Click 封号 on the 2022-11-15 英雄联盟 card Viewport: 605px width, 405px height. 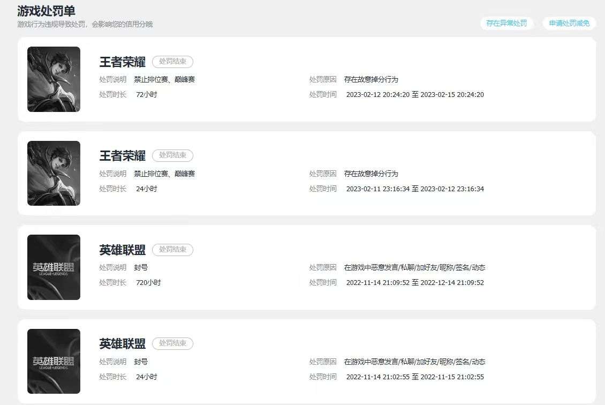pos(141,362)
